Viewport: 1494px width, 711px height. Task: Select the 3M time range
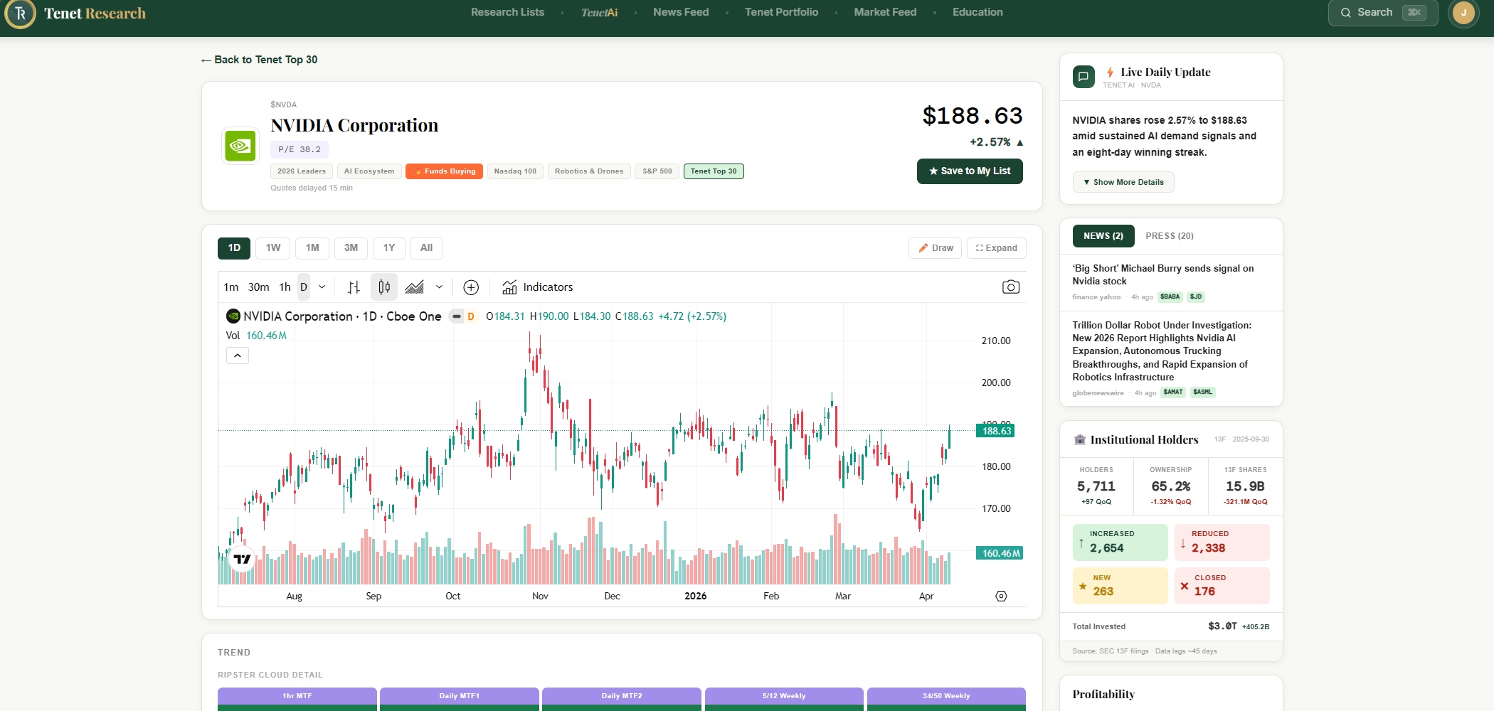click(351, 248)
